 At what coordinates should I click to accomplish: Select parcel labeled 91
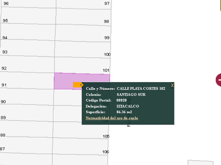[x=27, y=80]
